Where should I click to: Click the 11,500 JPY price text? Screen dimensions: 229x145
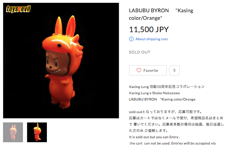(x=149, y=30)
